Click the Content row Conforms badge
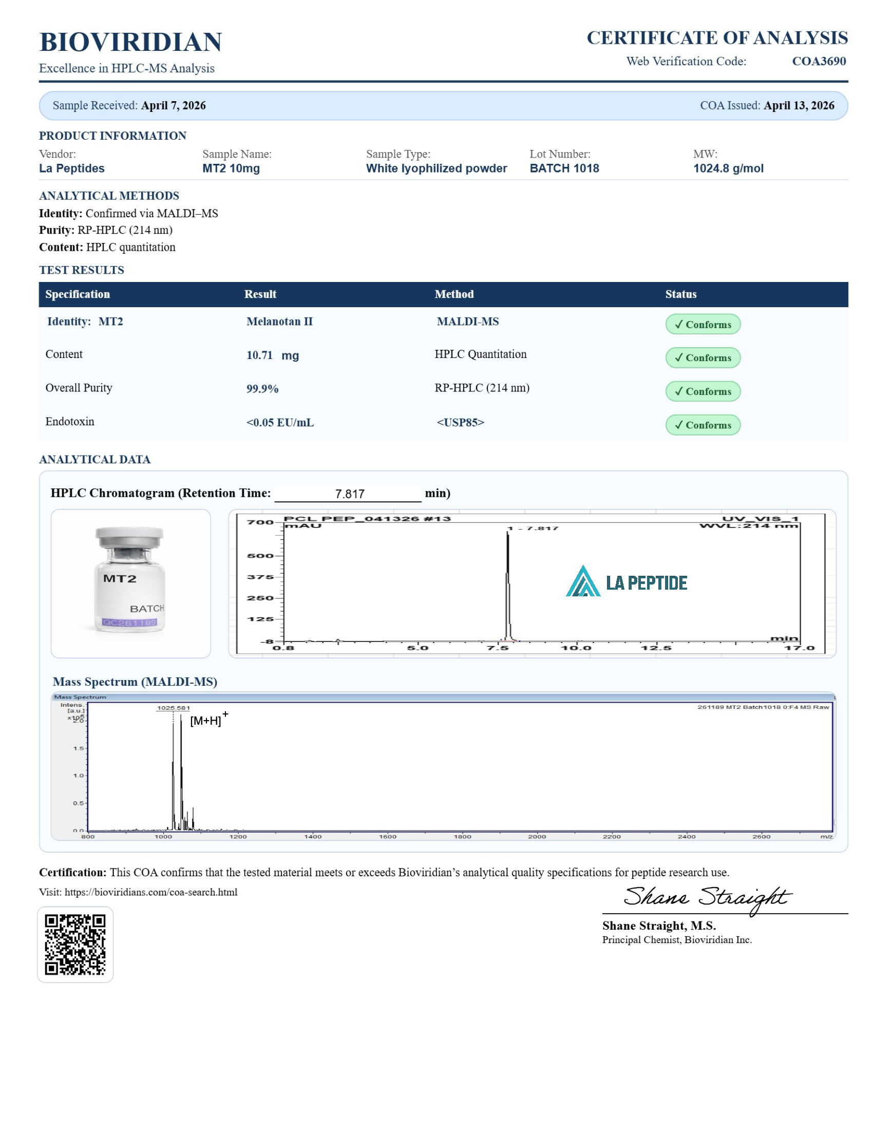 [x=703, y=357]
